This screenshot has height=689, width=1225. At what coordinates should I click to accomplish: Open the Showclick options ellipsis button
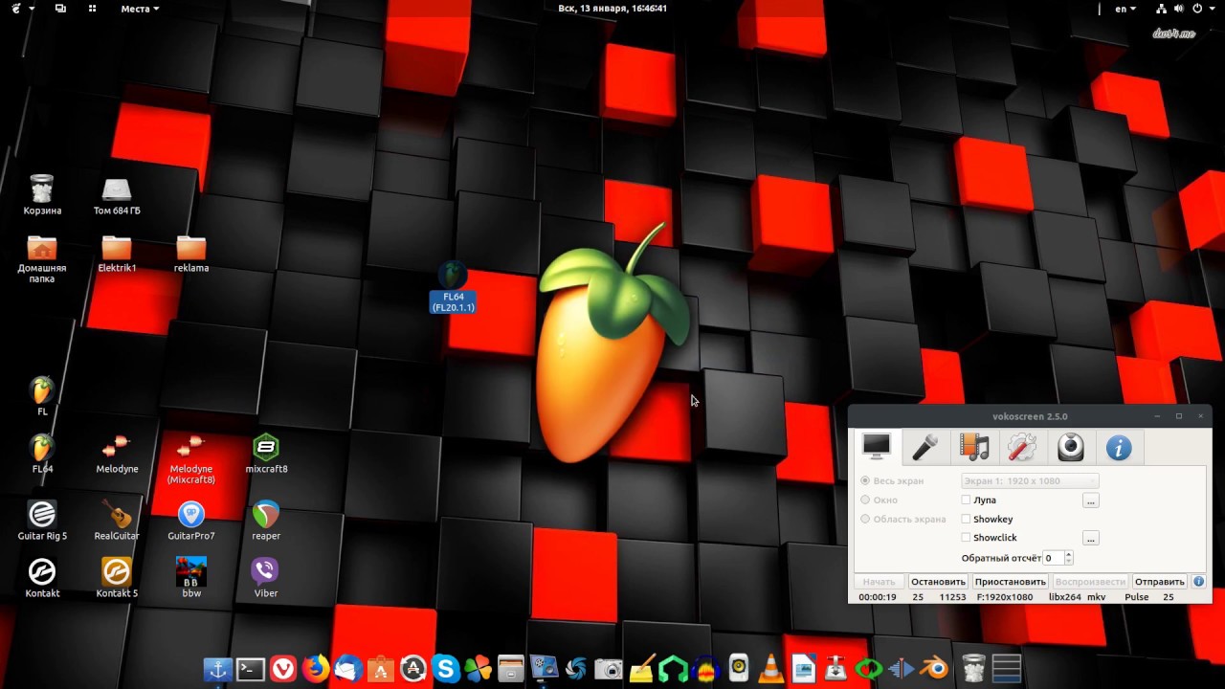point(1090,538)
